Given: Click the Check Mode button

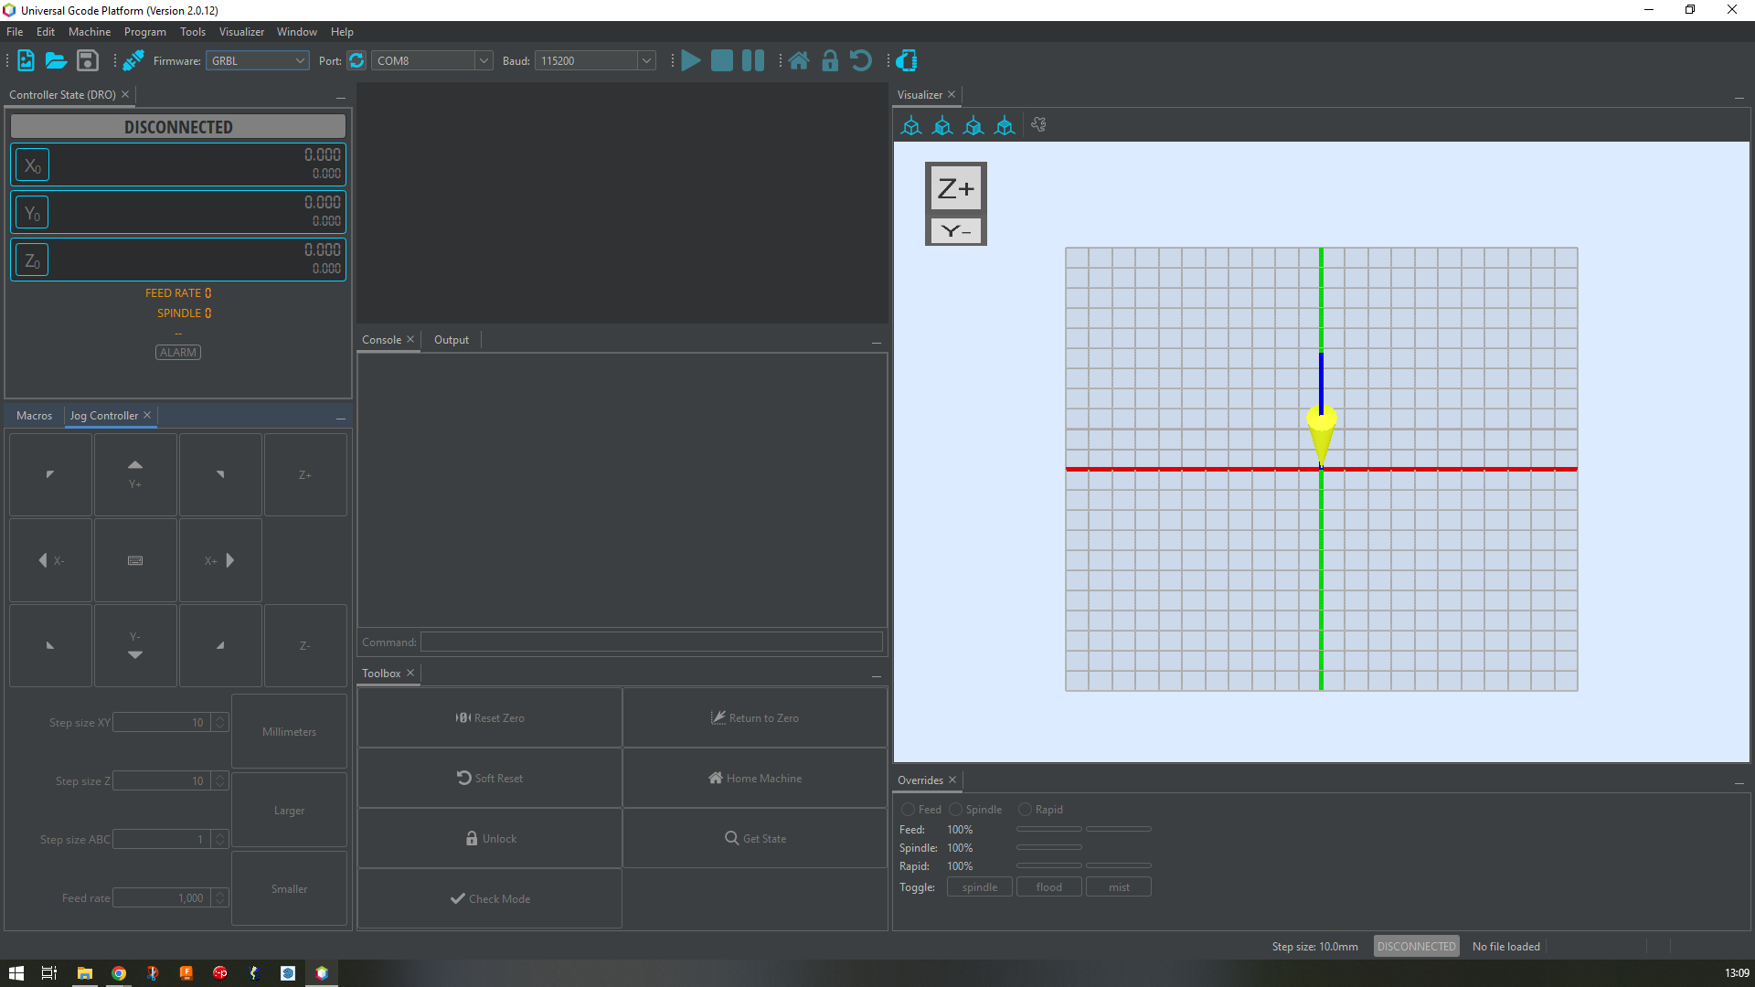Looking at the screenshot, I should pos(490,898).
